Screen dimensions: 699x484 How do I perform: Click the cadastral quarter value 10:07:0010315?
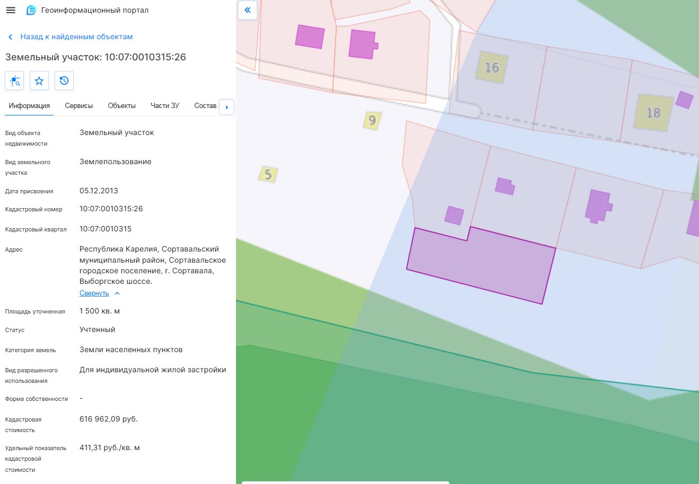(x=106, y=229)
